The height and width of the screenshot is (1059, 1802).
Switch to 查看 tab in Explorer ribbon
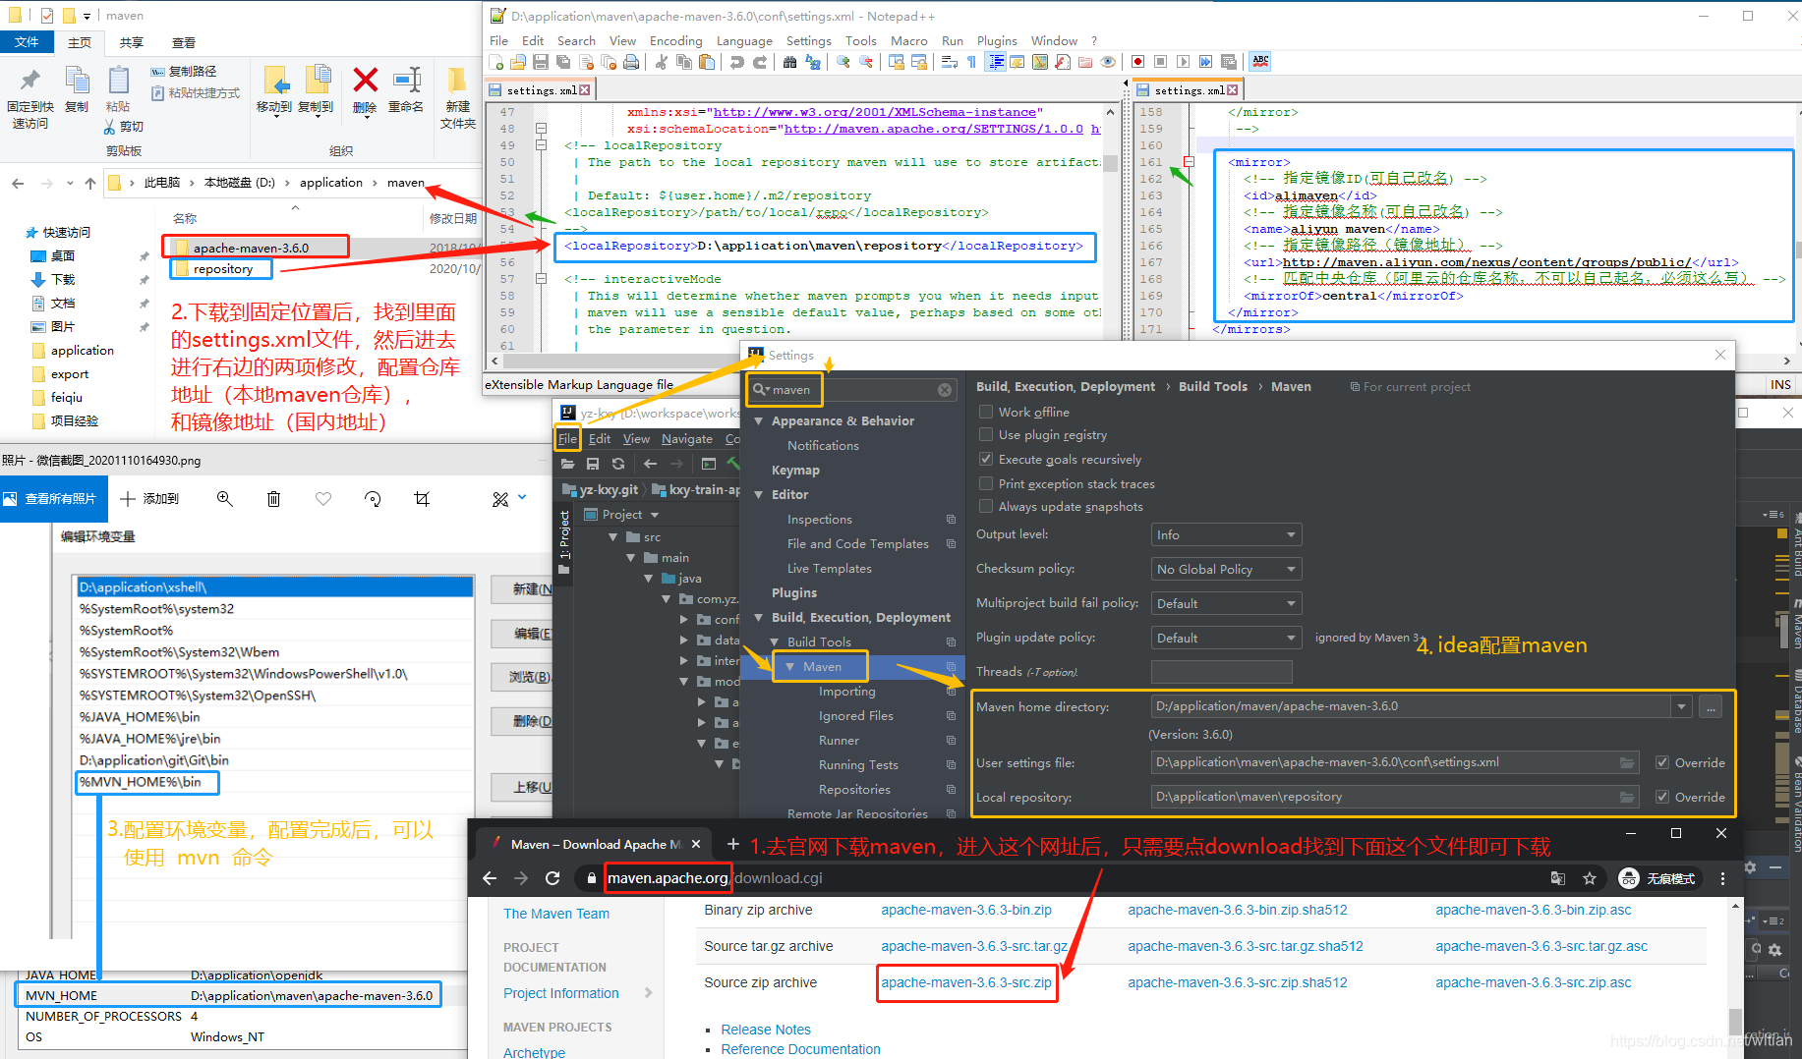[183, 42]
